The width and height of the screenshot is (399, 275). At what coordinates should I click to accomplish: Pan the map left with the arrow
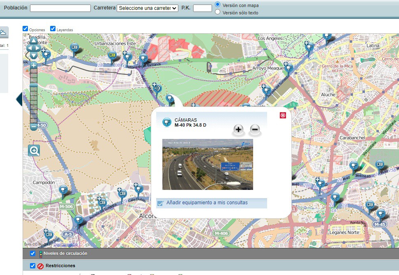click(x=30, y=48)
